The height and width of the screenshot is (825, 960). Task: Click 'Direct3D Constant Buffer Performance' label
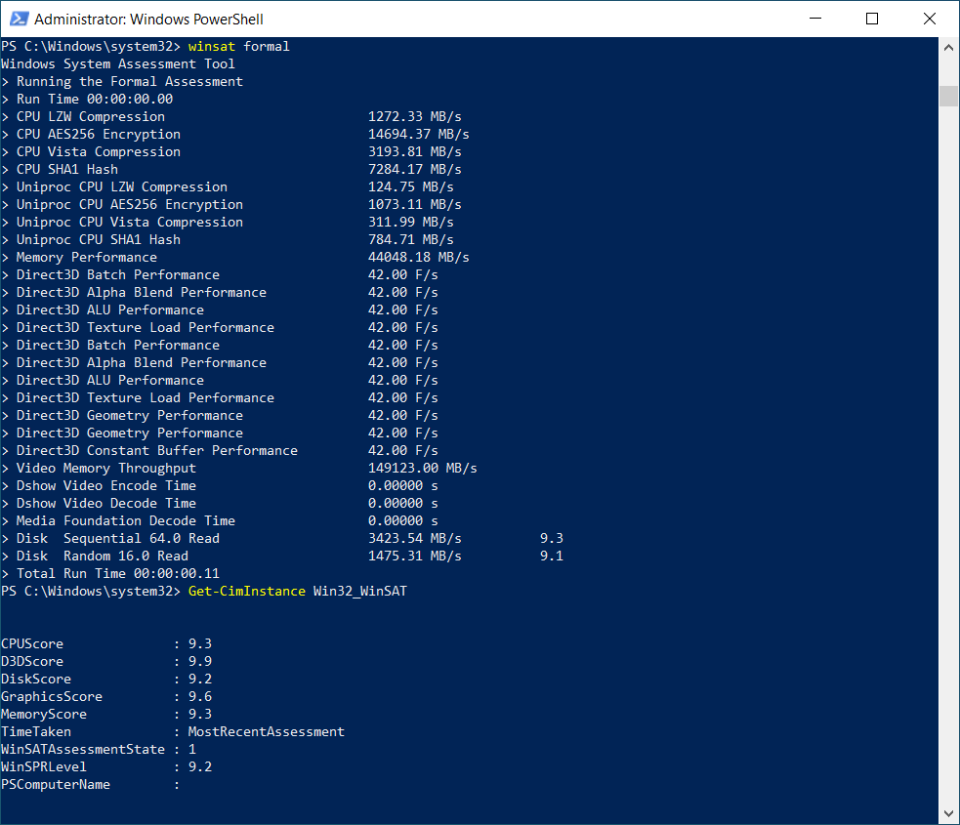[x=156, y=451]
